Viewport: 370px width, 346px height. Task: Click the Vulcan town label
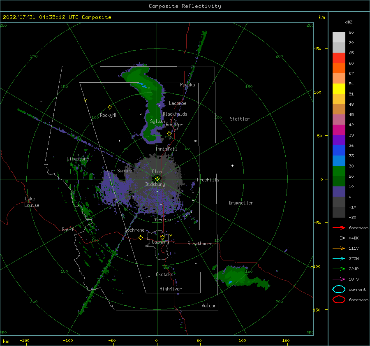point(209,306)
